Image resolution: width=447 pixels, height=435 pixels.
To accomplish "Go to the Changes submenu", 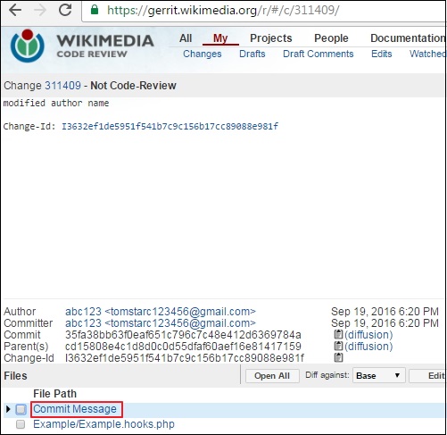I will point(203,54).
